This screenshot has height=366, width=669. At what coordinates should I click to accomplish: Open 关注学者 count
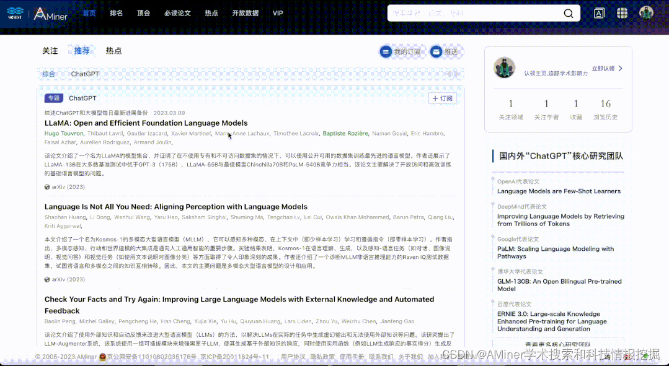tap(546, 109)
